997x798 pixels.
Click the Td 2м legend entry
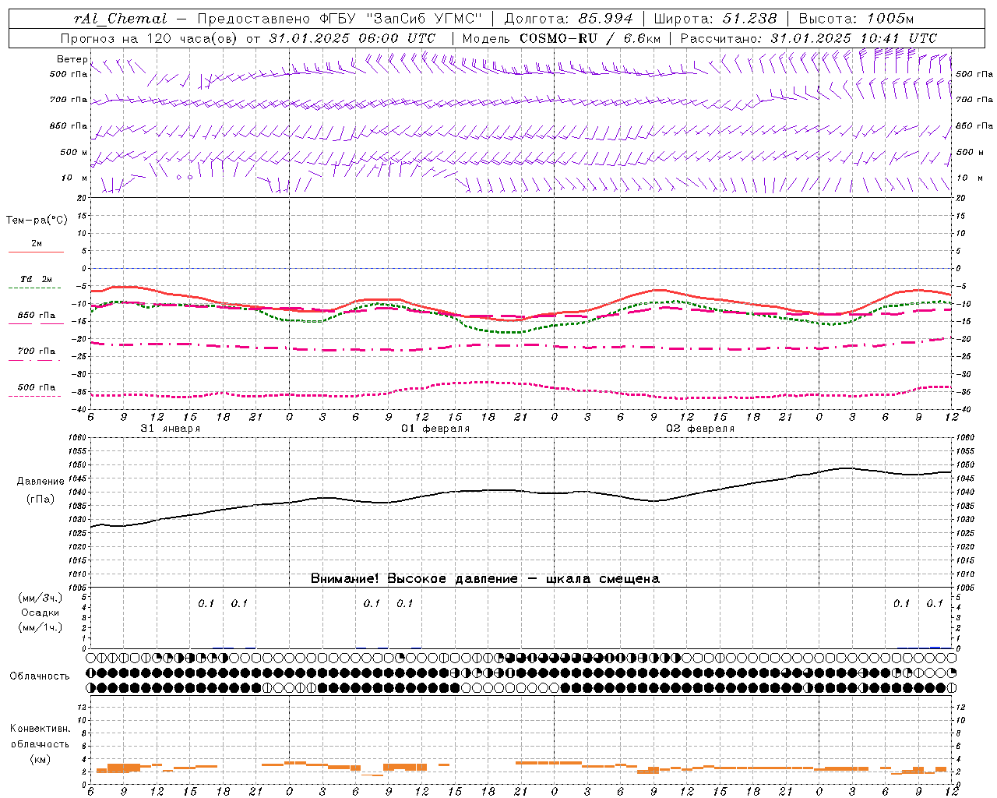(37, 279)
